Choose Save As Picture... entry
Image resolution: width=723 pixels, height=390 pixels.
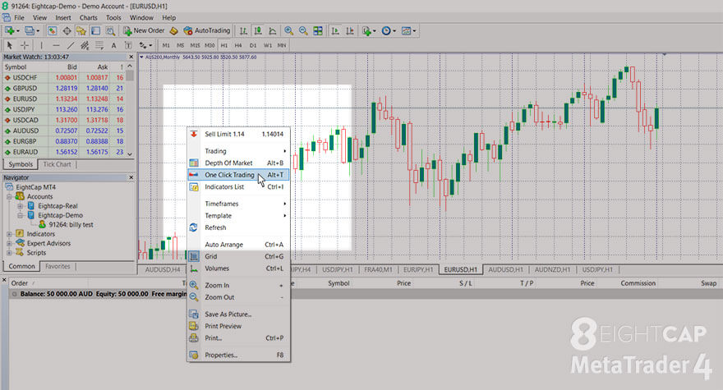pos(239,314)
